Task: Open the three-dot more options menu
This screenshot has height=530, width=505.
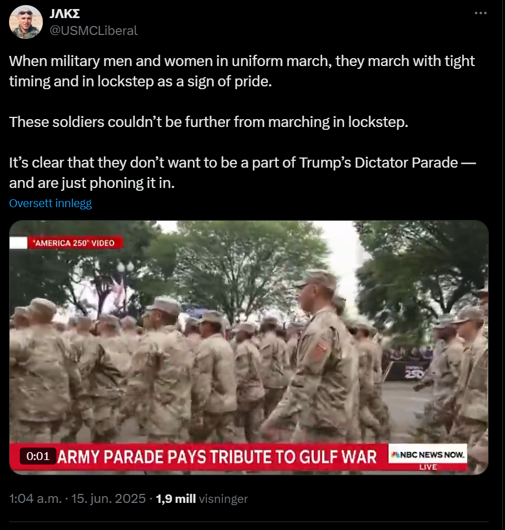Action: click(x=480, y=13)
